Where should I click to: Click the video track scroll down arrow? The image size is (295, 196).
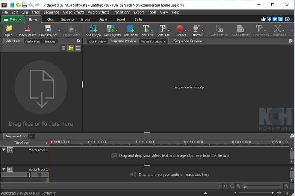[x=292, y=162]
